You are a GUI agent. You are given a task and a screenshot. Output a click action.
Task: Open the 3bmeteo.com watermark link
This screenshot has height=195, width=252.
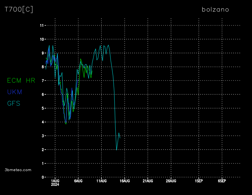point(18,170)
